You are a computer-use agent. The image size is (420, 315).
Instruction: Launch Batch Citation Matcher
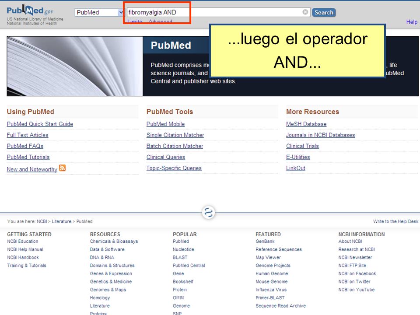pyautogui.click(x=175, y=146)
